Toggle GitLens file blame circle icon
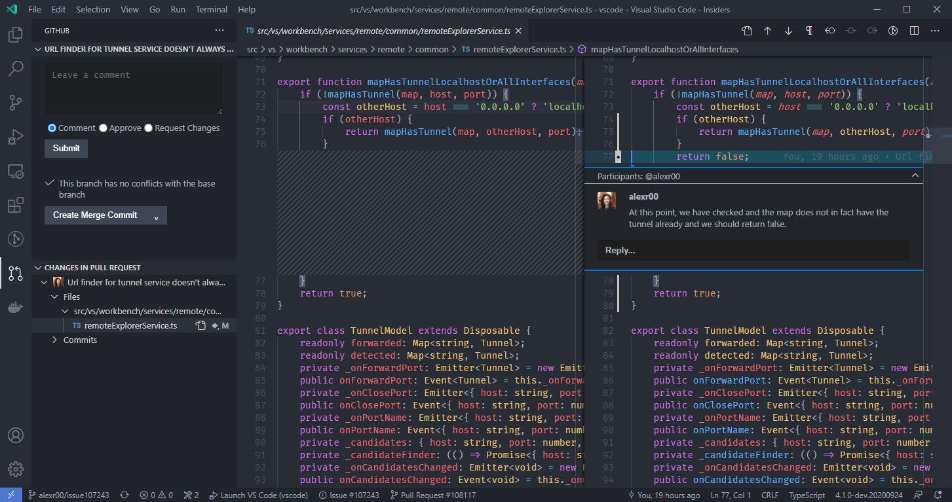The image size is (952, 502). tap(892, 31)
